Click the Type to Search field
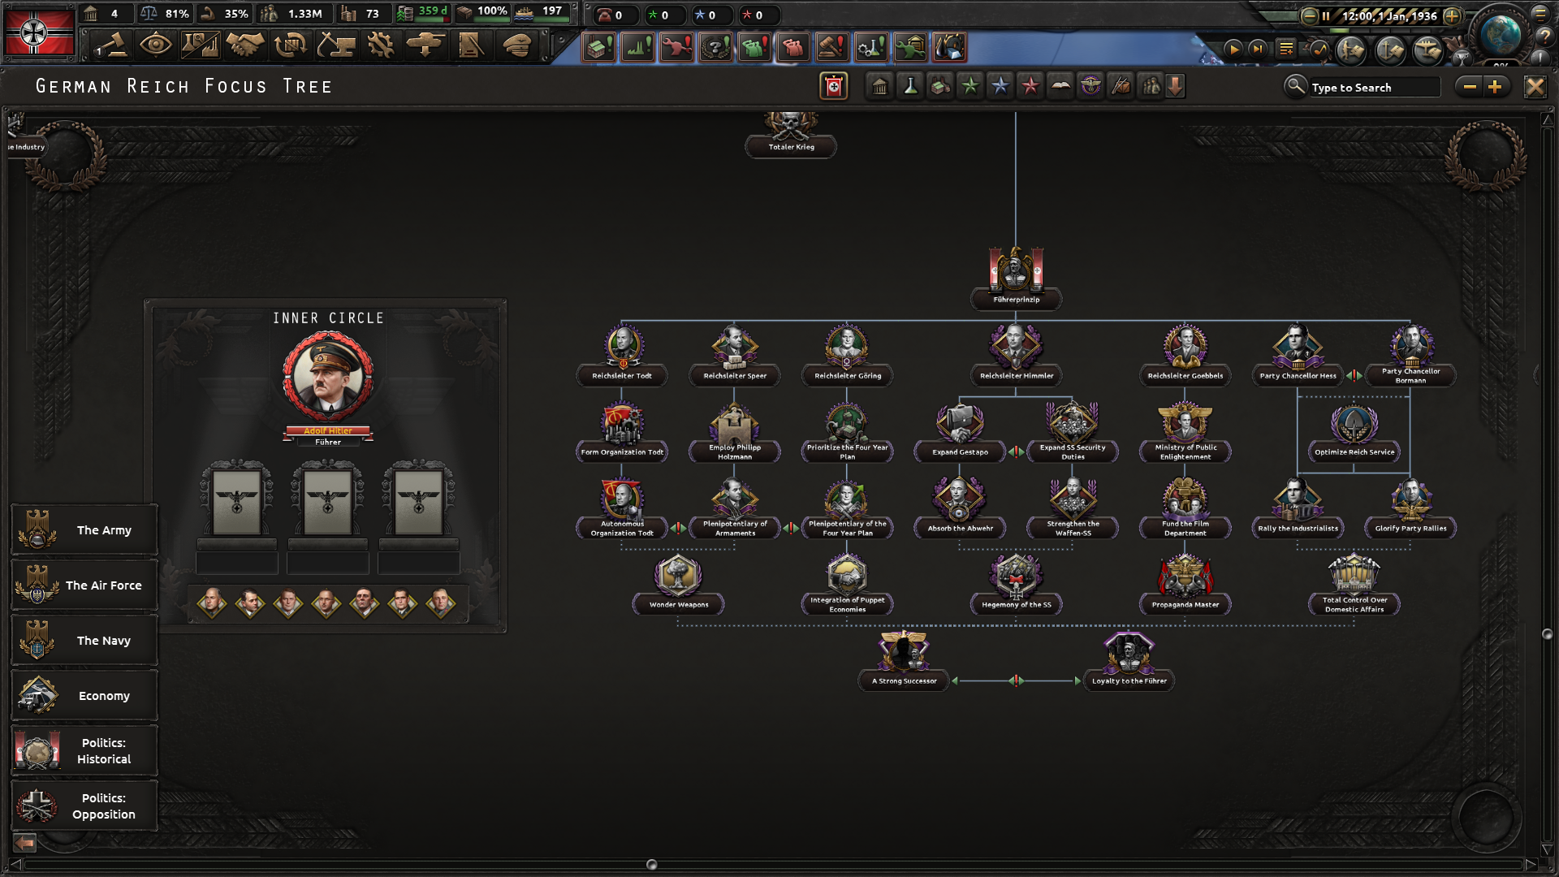Viewport: 1559px width, 877px height. click(1375, 87)
